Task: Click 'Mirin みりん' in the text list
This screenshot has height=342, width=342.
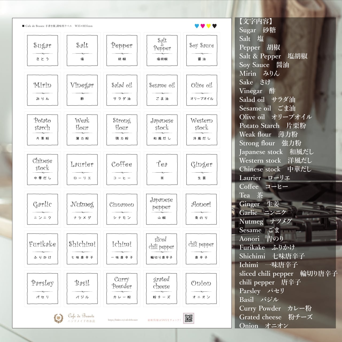Action: pos(259,73)
